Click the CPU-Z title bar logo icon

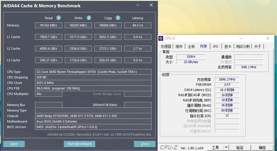[x=161, y=38]
